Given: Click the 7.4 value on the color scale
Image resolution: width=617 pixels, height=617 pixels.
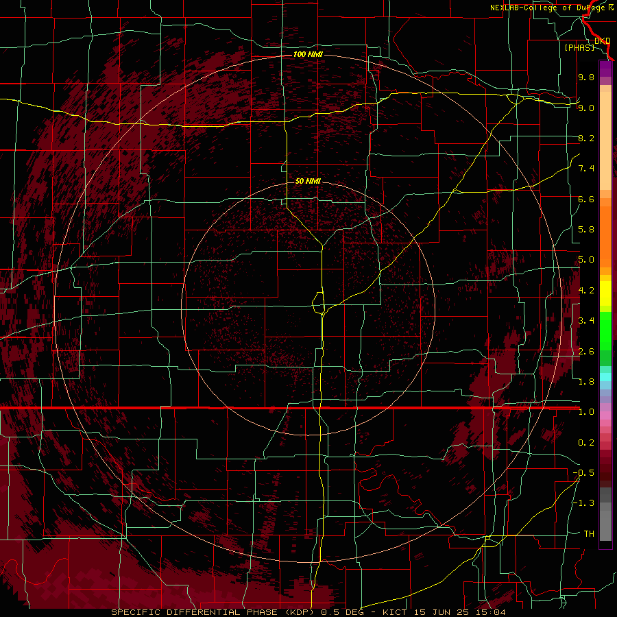Looking at the screenshot, I should coord(586,169).
